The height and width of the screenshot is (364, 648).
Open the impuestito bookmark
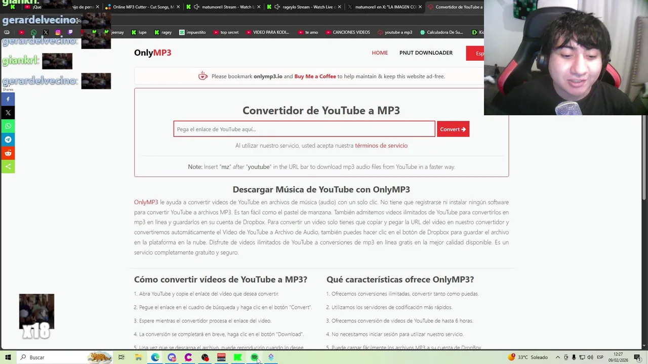pos(192,32)
